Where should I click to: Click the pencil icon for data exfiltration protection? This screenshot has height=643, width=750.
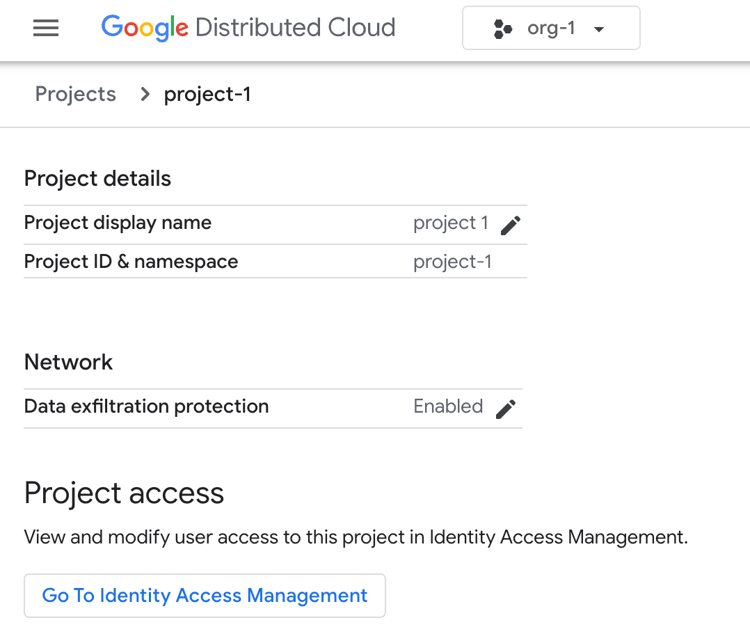(x=506, y=408)
